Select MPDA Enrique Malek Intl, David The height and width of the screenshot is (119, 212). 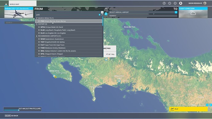tap(69, 27)
